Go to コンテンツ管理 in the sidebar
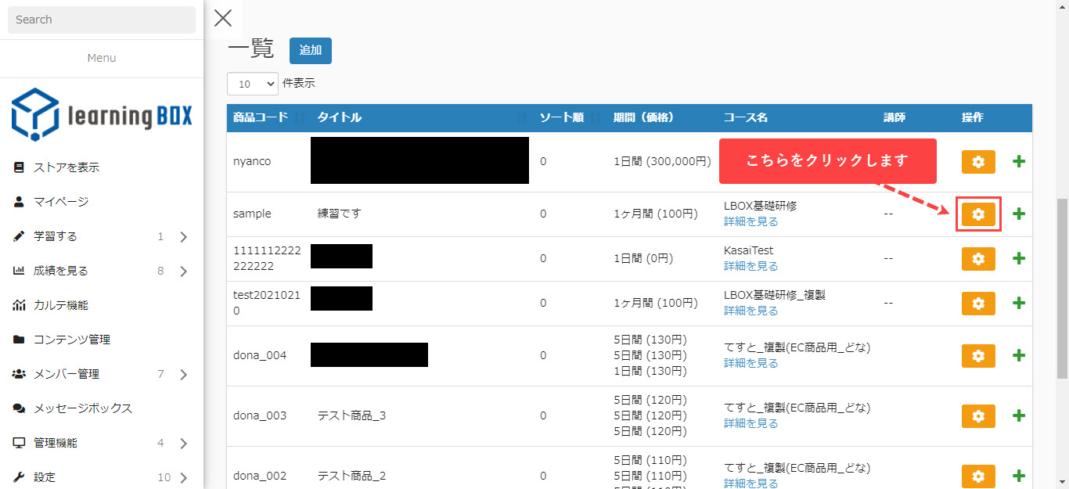 tap(71, 340)
